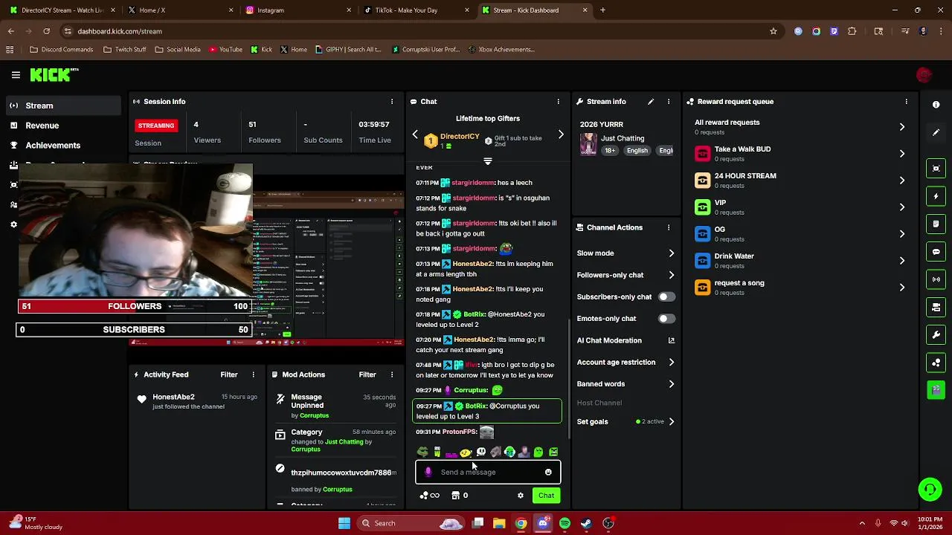Screen dimensions: 952x535
Task: Open Activity Feed three-dot menu
Action: tap(253, 374)
